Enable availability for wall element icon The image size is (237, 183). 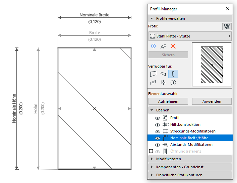point(153,74)
